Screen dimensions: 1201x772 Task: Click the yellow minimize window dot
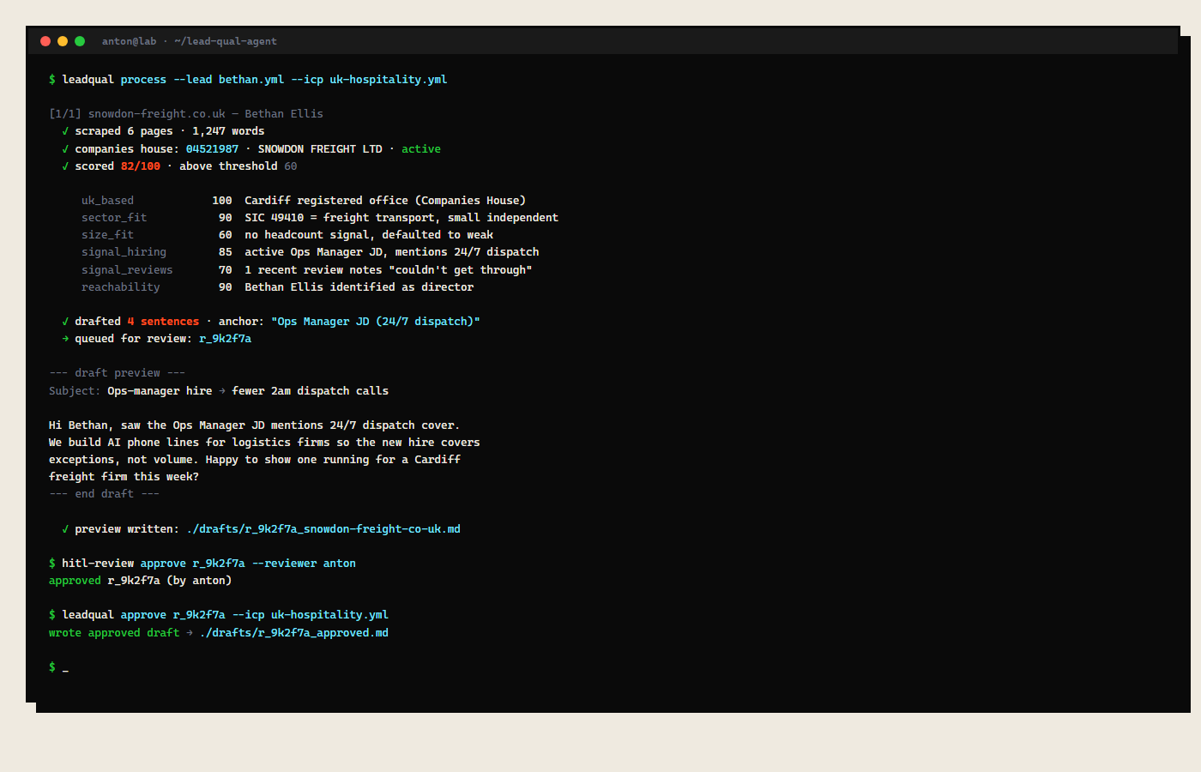[x=63, y=41]
